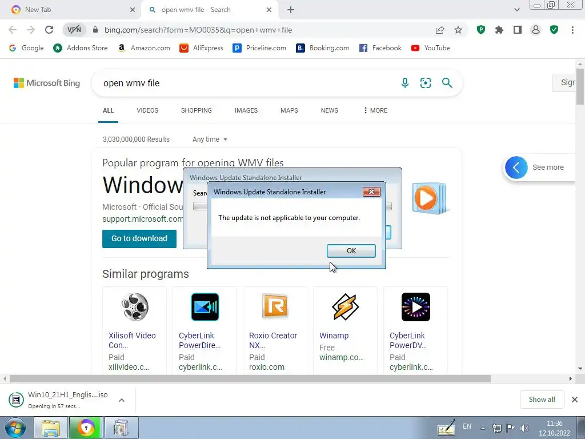Open browser three-dot menu
Viewport: 585px width, 439px height.
tap(572, 30)
